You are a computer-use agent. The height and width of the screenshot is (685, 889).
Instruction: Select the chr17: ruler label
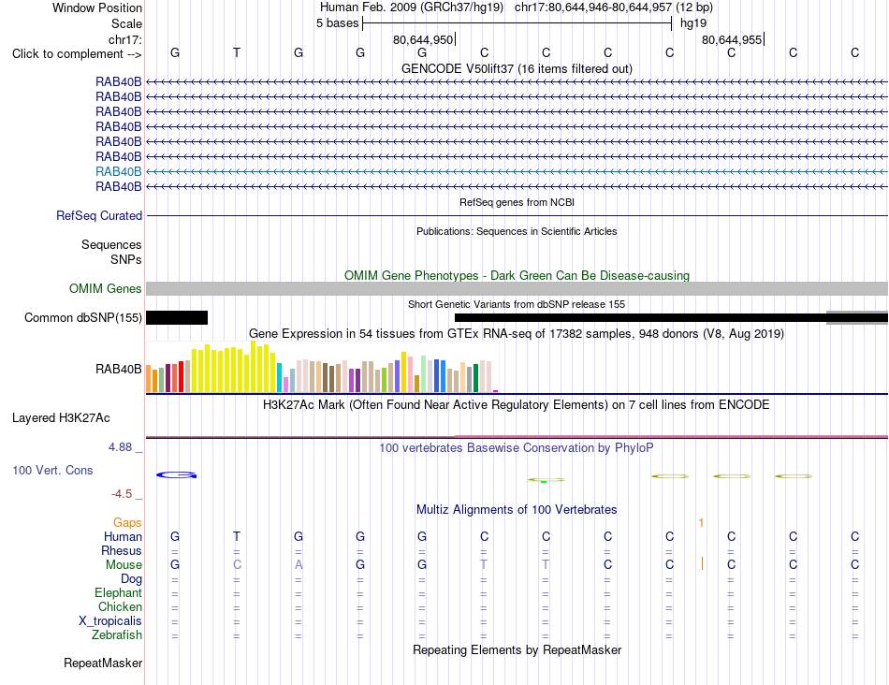pos(124,39)
